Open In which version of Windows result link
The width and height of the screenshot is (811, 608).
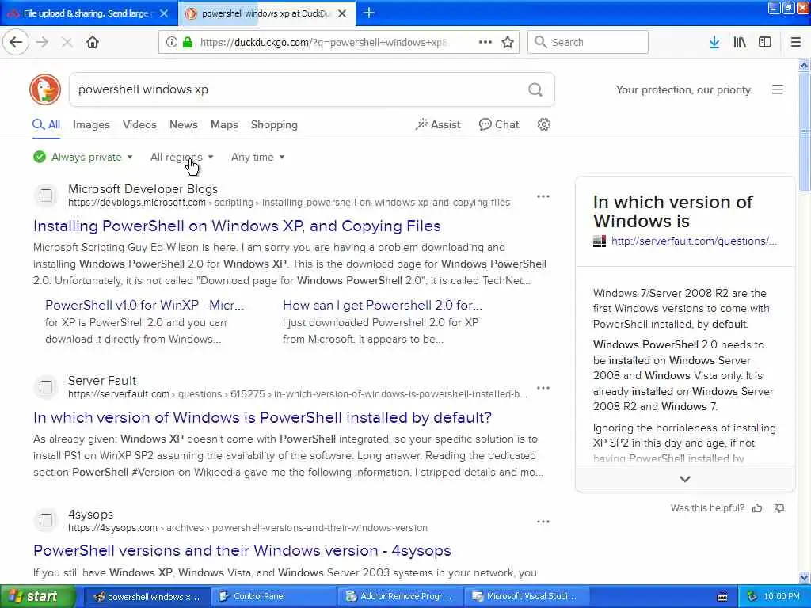(262, 417)
